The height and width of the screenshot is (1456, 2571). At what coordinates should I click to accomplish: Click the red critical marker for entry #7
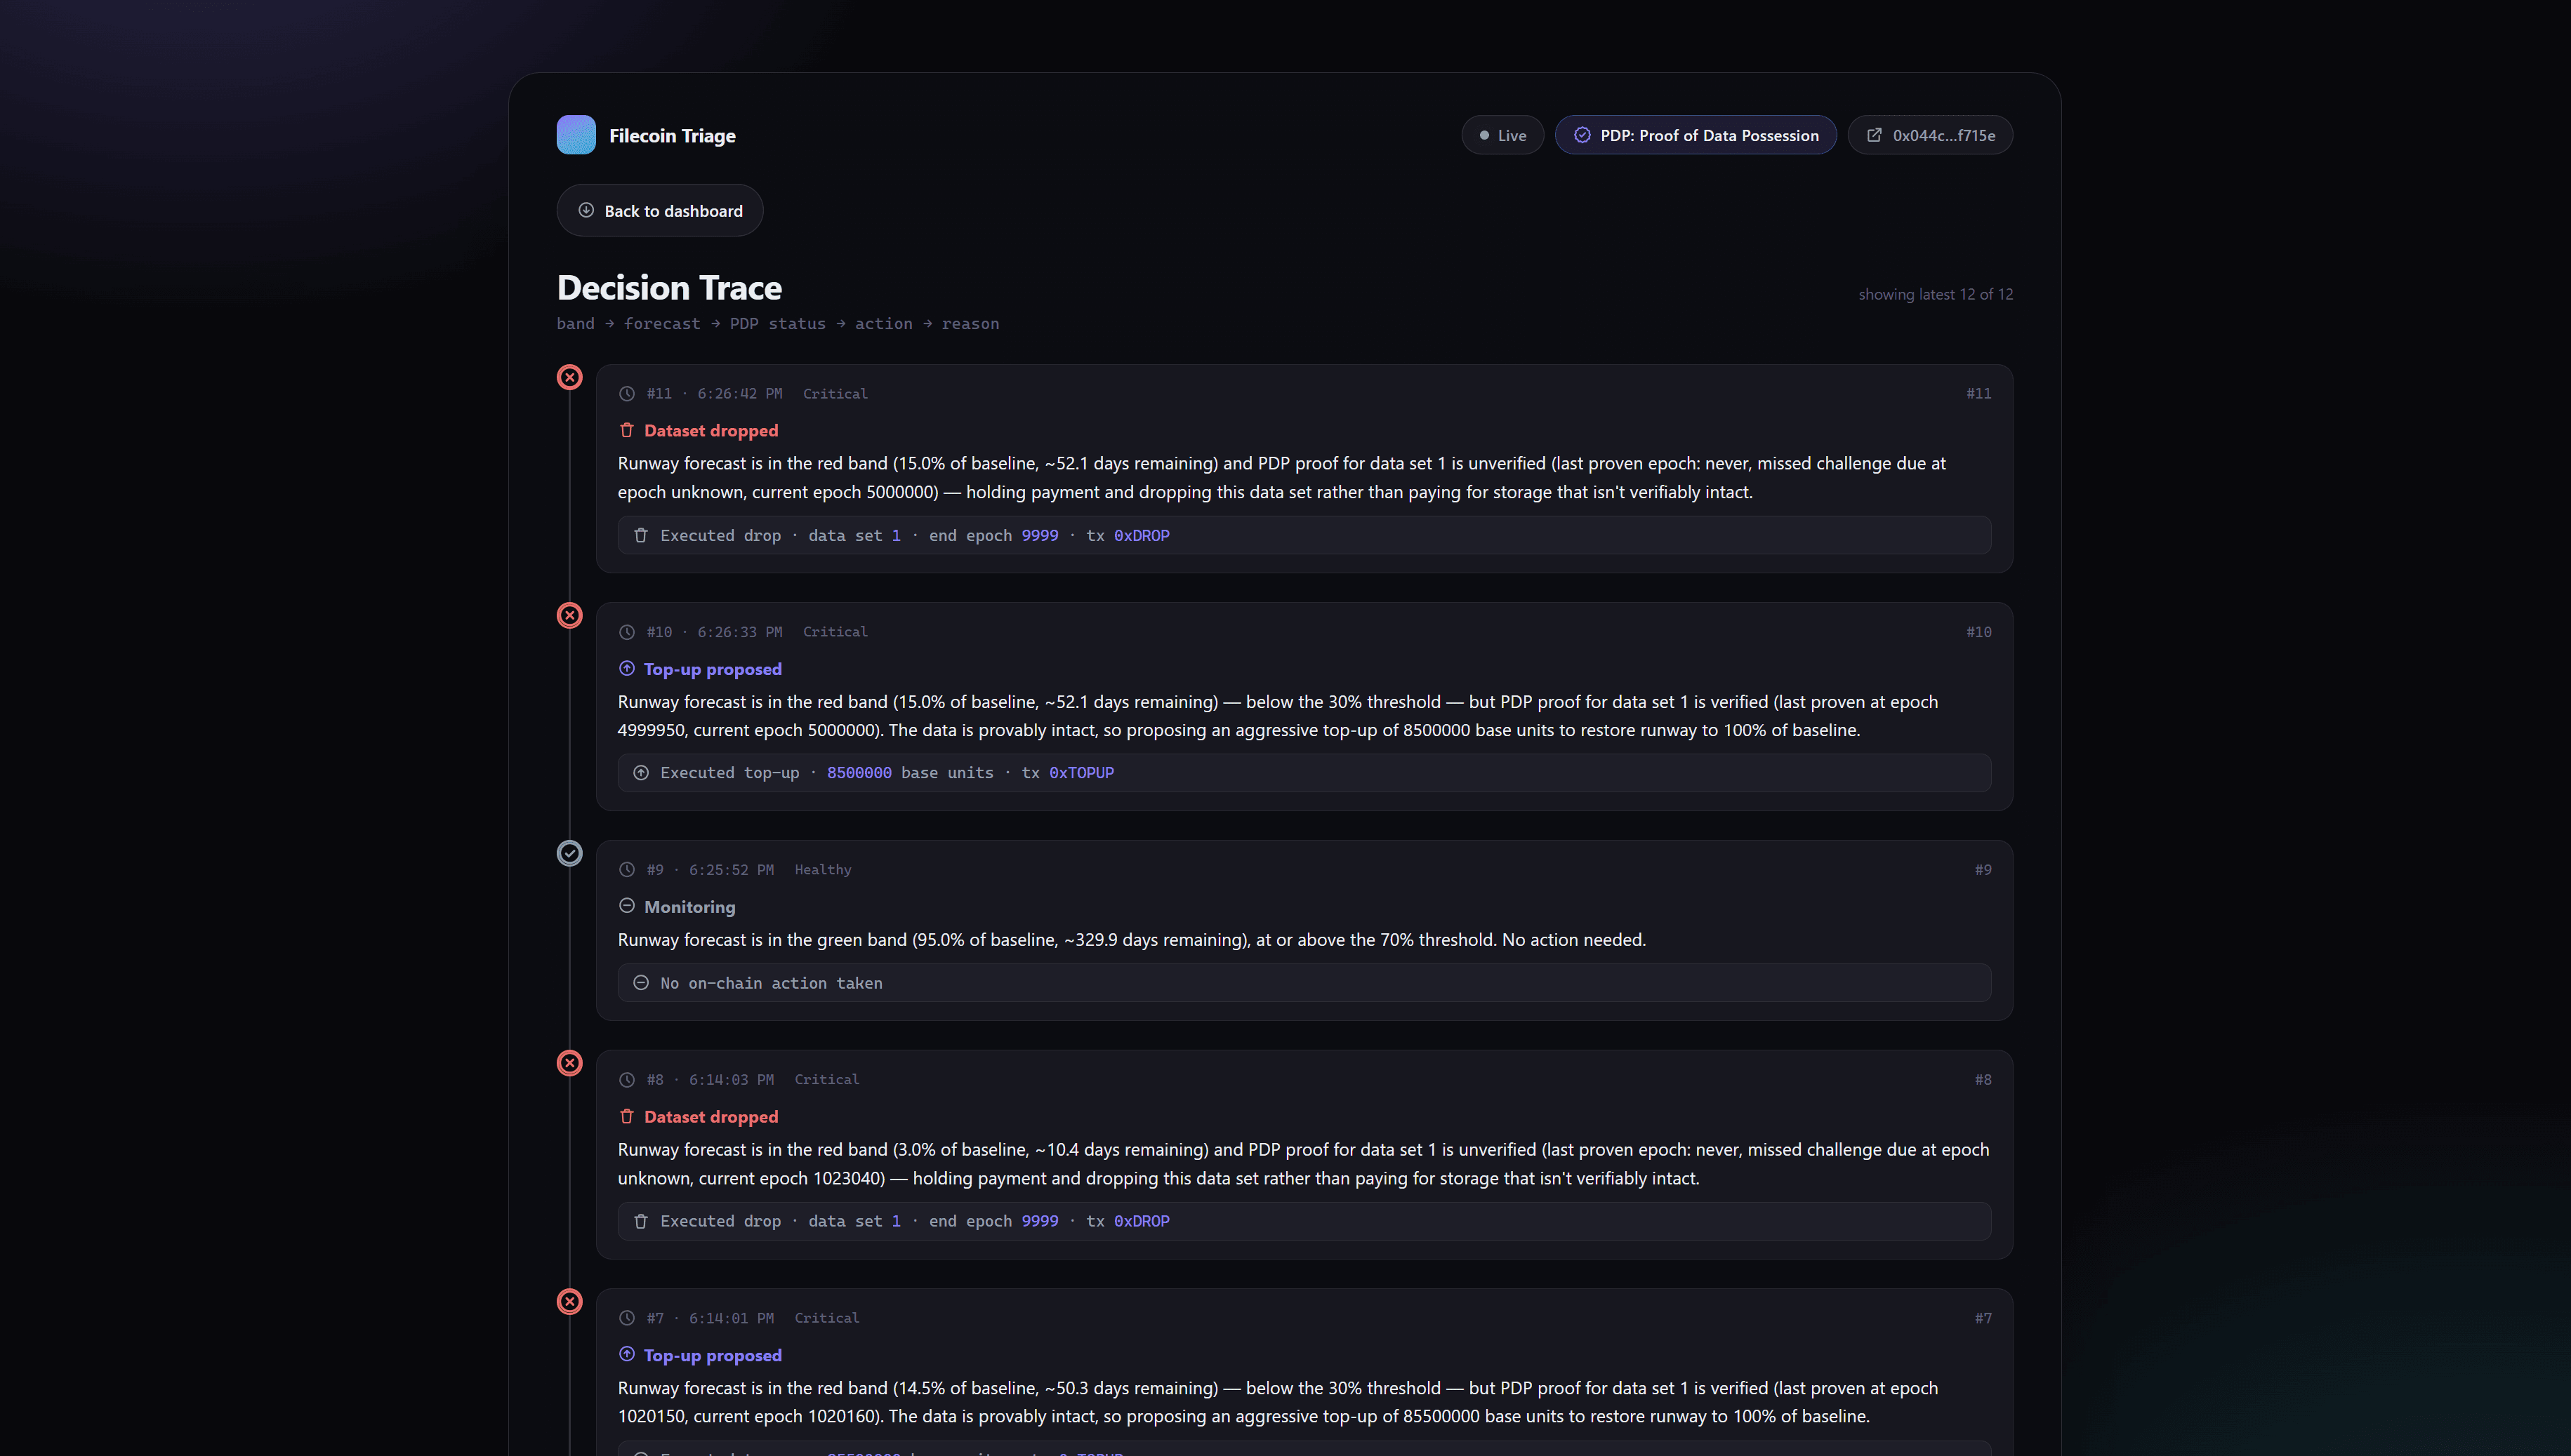pos(569,1301)
